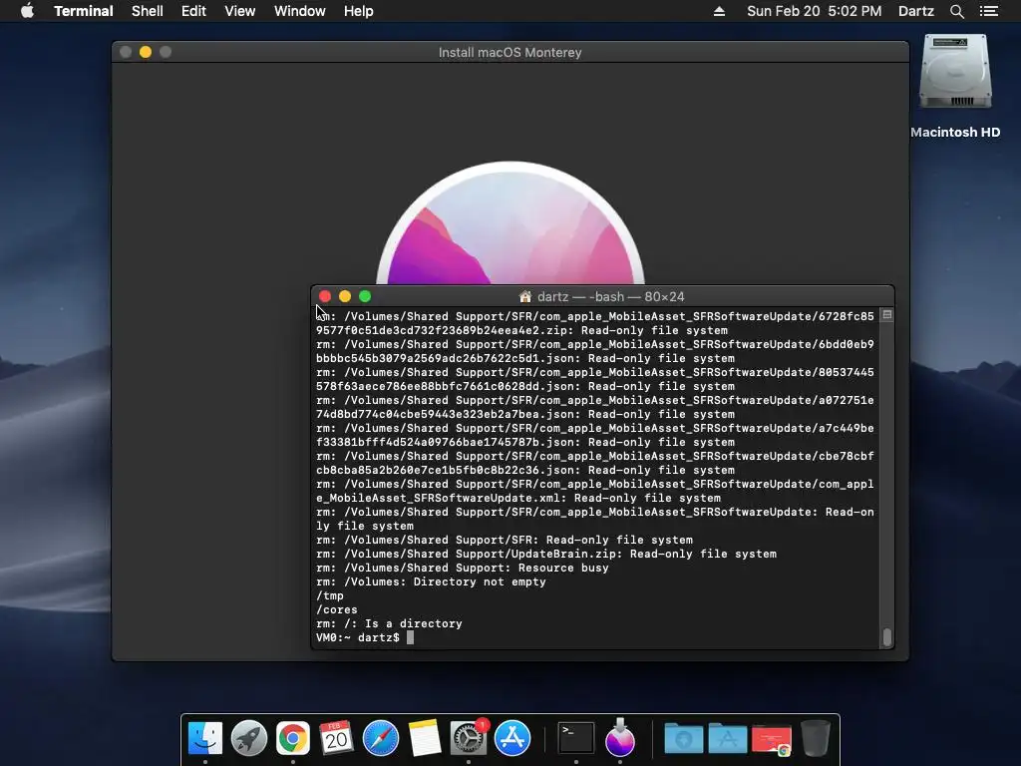The image size is (1021, 766).
Task: Open the Window menu
Action: [x=299, y=11]
